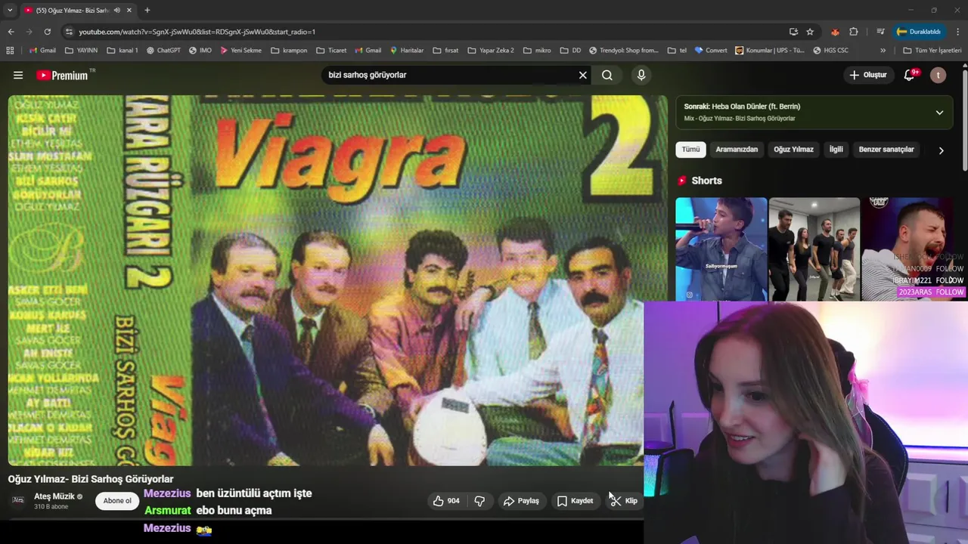The height and width of the screenshot is (544, 968).
Task: Open the Yeni Sekme bookmark
Action: click(x=240, y=51)
